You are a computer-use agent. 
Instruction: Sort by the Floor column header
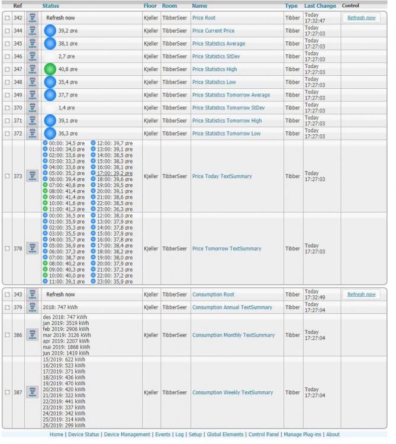[x=150, y=6]
